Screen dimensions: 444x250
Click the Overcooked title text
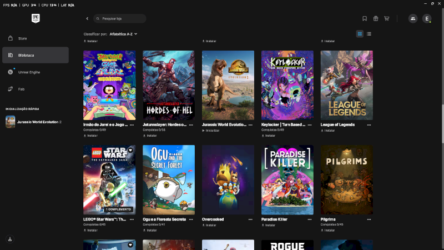pos(213,219)
